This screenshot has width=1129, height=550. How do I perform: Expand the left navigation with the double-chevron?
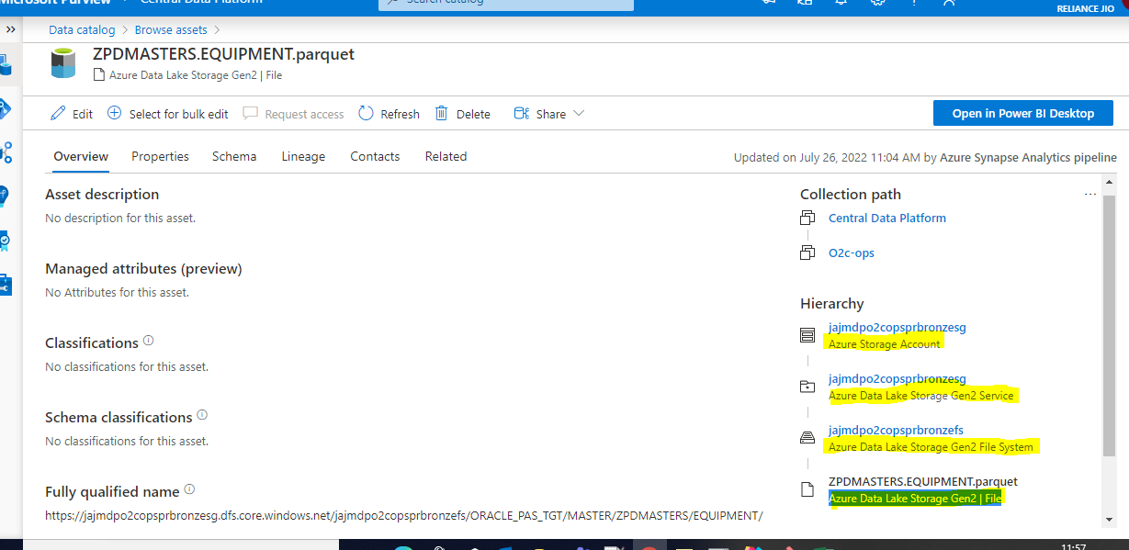(11, 29)
